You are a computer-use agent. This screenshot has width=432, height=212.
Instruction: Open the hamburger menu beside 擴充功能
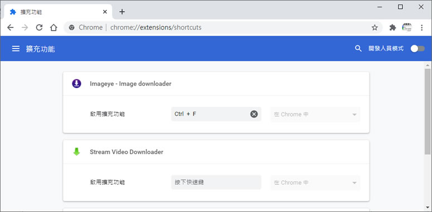(x=16, y=48)
